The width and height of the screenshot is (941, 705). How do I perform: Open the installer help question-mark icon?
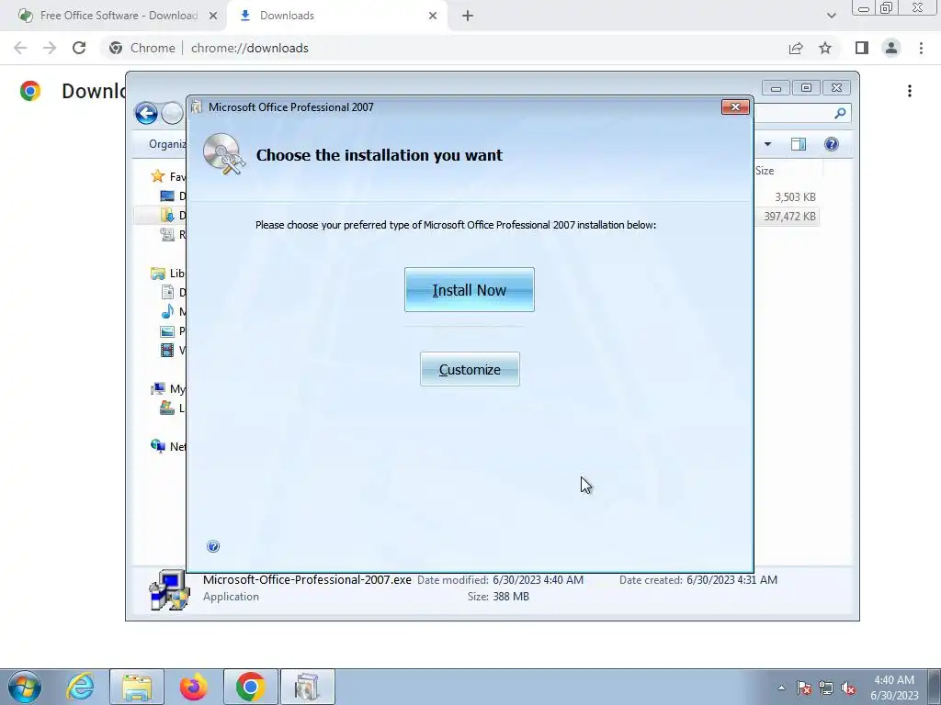tap(213, 546)
